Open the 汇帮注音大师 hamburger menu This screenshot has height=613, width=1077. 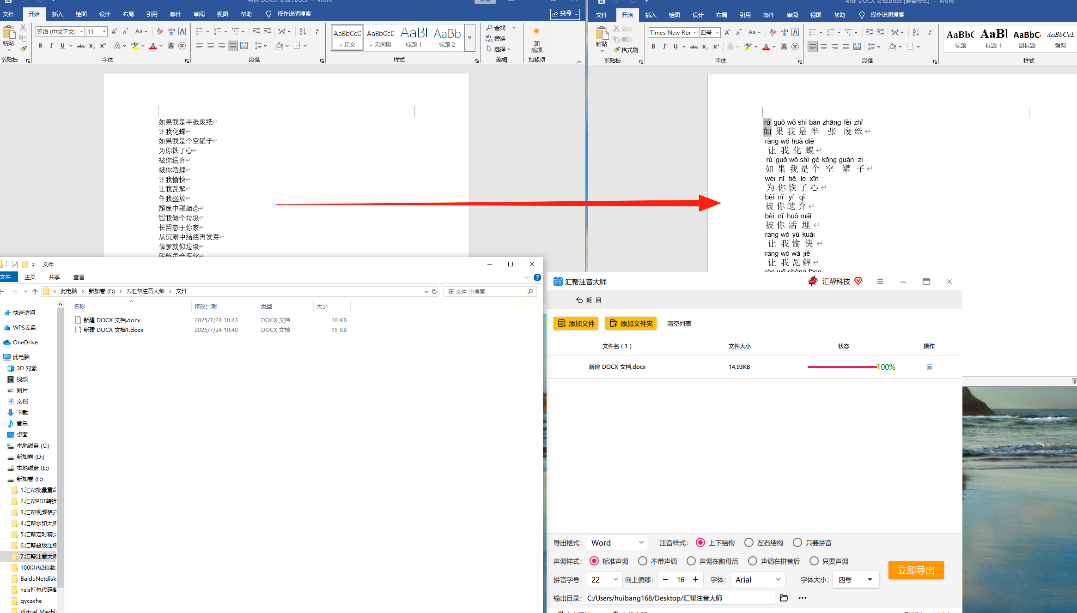880,282
